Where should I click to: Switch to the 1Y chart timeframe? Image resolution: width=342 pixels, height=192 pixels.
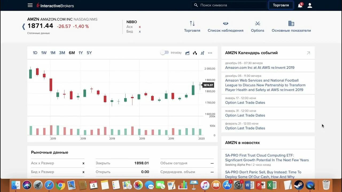click(x=80, y=53)
